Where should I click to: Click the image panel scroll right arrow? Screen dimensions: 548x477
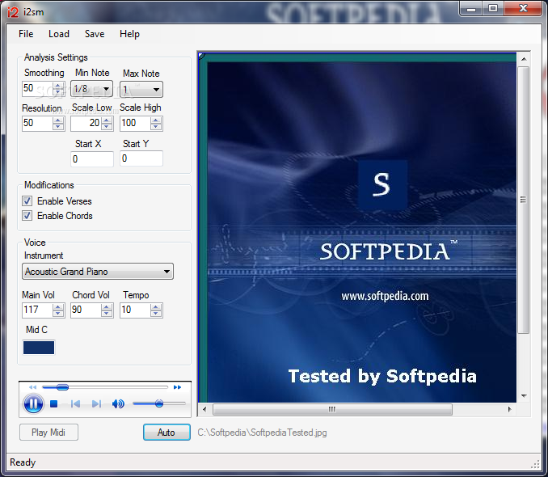[x=510, y=409]
